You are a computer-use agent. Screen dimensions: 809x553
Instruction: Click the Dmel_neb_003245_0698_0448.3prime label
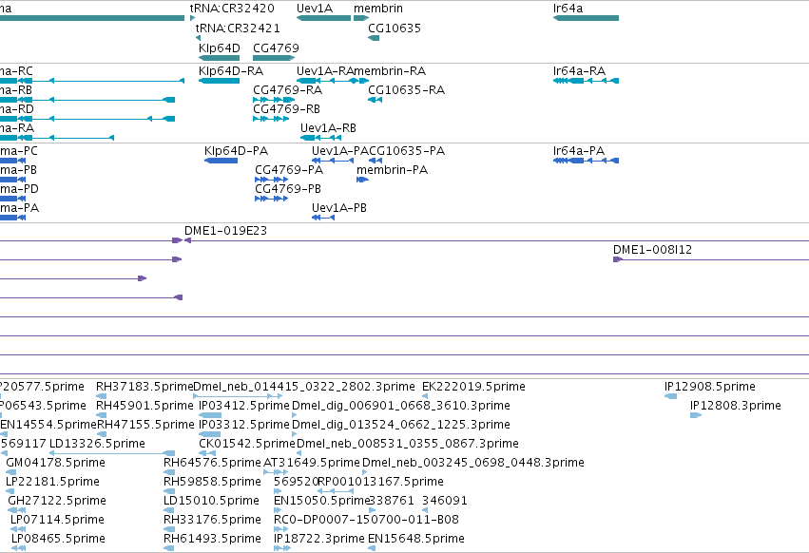point(473,462)
